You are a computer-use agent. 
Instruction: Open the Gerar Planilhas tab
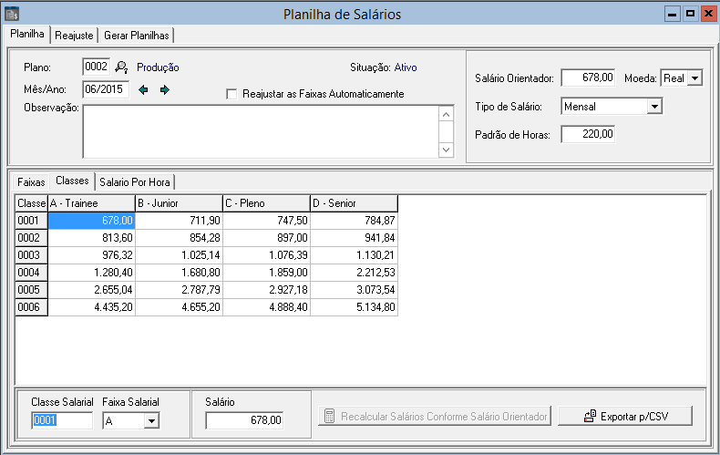[x=136, y=35]
